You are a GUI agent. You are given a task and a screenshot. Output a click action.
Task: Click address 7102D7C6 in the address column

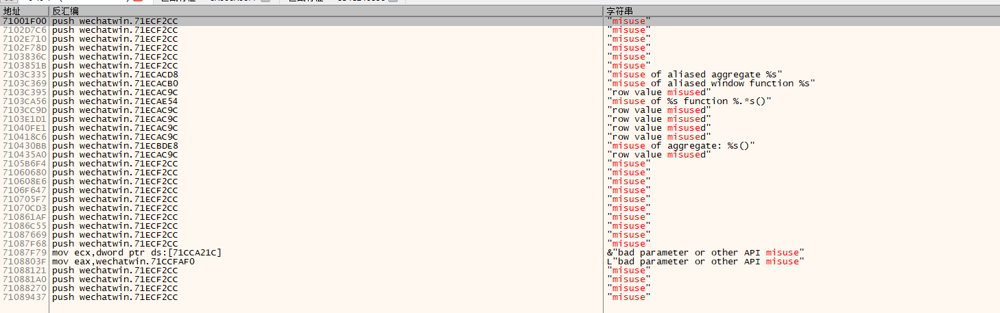[25, 30]
